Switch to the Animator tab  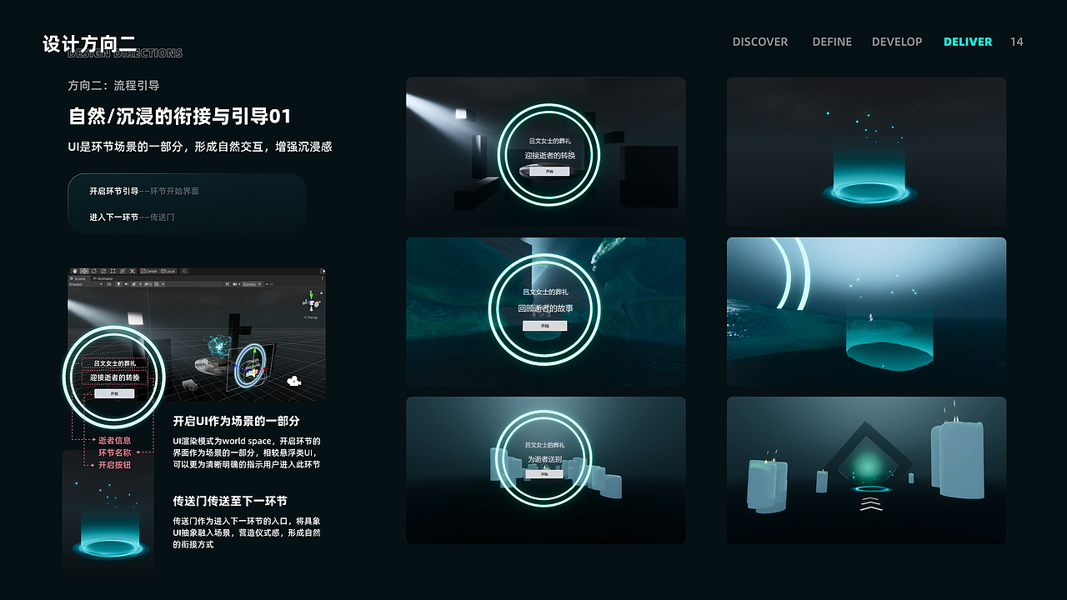click(x=104, y=277)
